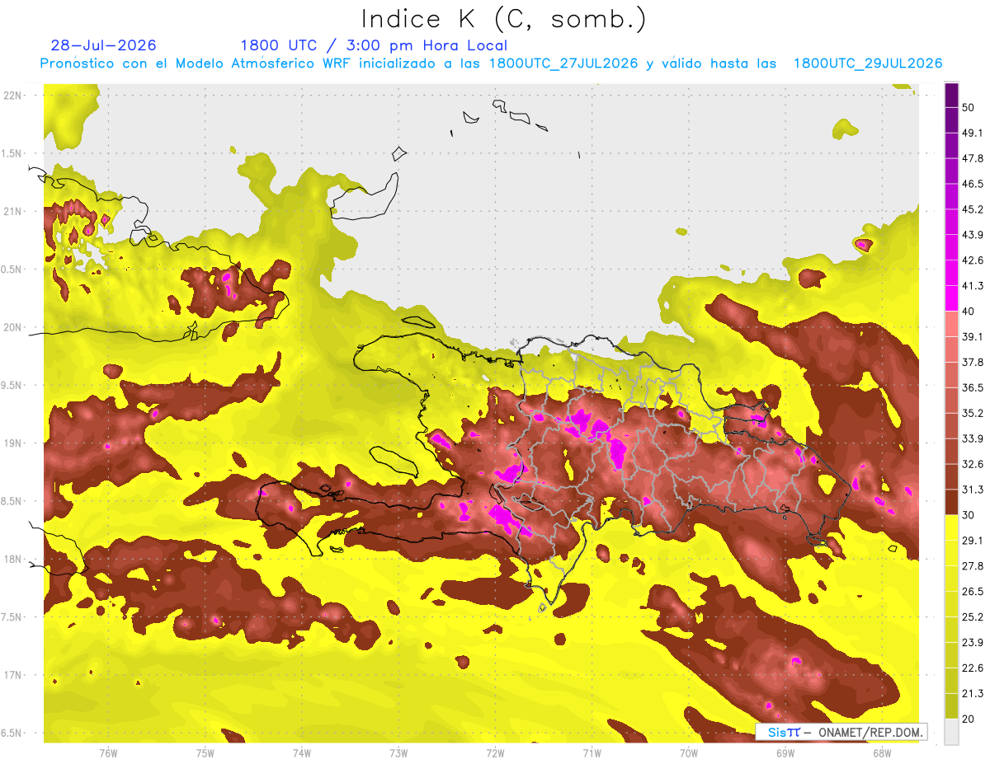
Task: Click the "69W" longitude axis label
Action: tap(785, 752)
